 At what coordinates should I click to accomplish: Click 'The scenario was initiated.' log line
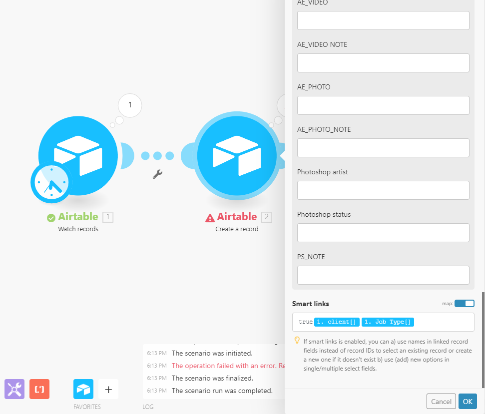tap(212, 353)
